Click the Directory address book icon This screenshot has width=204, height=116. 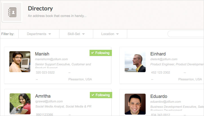12,12
